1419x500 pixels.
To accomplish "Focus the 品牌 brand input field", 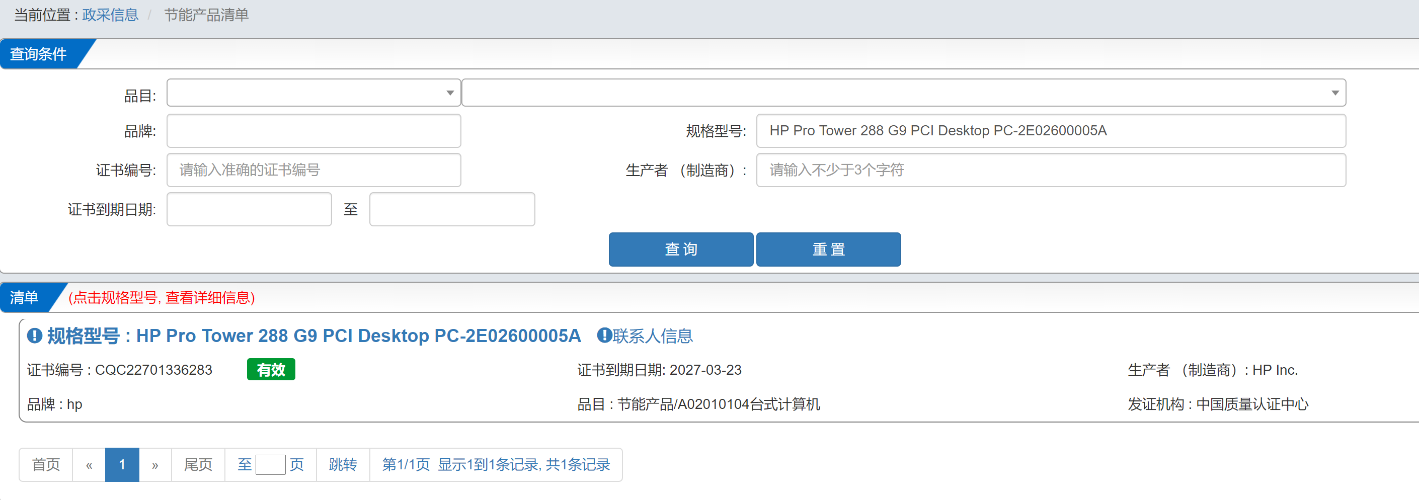I will point(313,130).
